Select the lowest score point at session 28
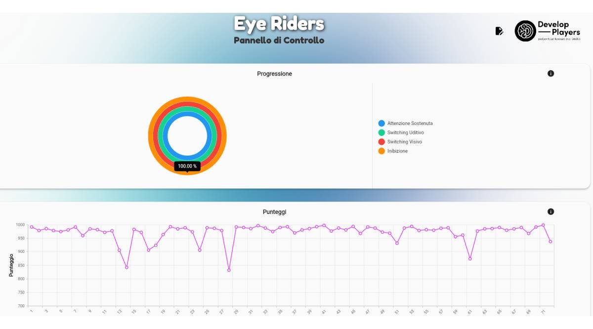Viewport: 593px width, 329px height. (229, 270)
